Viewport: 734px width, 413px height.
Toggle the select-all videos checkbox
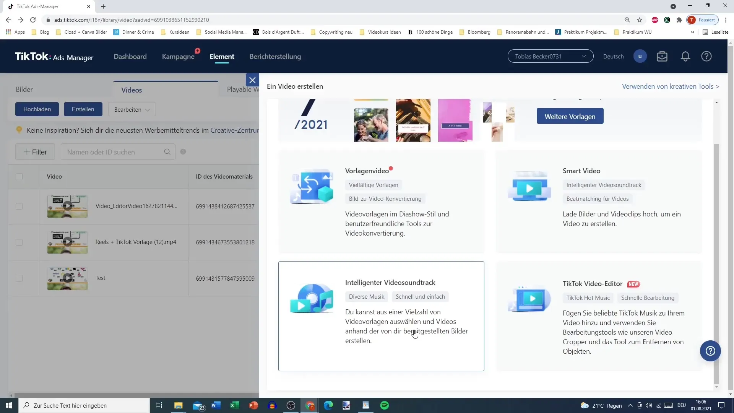point(19,176)
